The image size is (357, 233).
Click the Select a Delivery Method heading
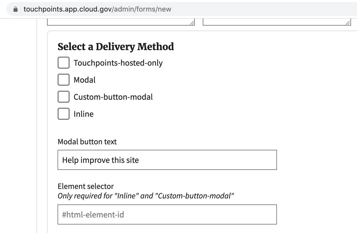116,47
